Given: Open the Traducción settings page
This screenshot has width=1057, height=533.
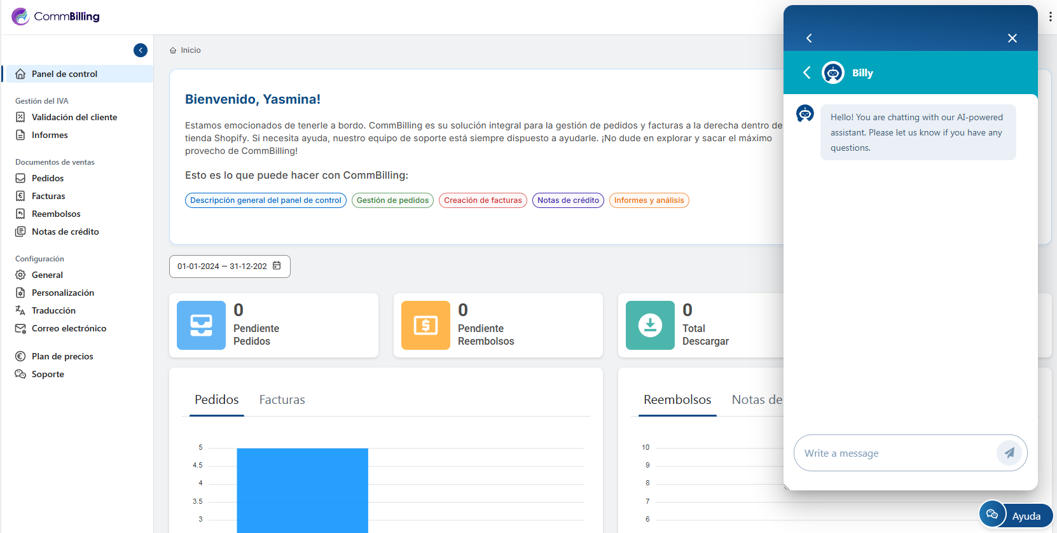Looking at the screenshot, I should click(53, 310).
